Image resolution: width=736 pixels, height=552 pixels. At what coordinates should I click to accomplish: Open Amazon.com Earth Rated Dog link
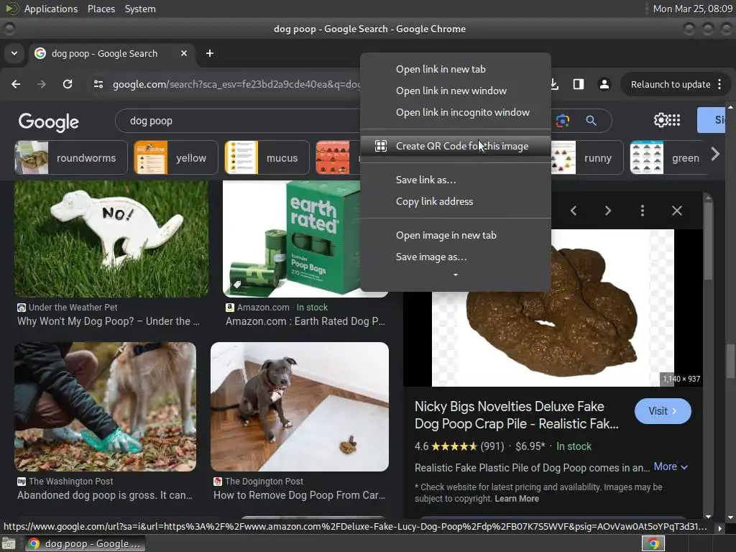pyautogui.click(x=305, y=321)
